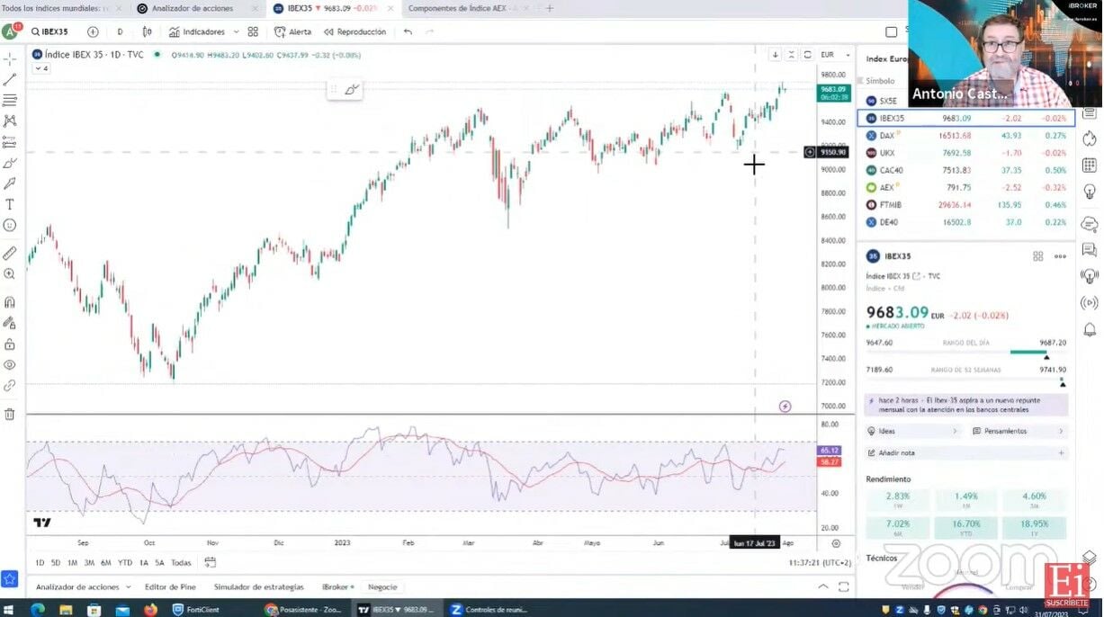
Task: Start Reproducción bar replay
Action: (x=355, y=31)
